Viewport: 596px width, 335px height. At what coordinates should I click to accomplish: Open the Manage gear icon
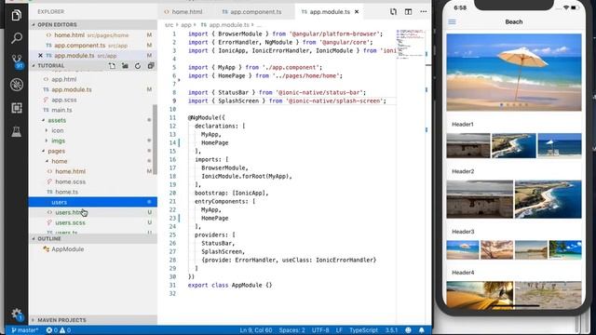pos(17,315)
